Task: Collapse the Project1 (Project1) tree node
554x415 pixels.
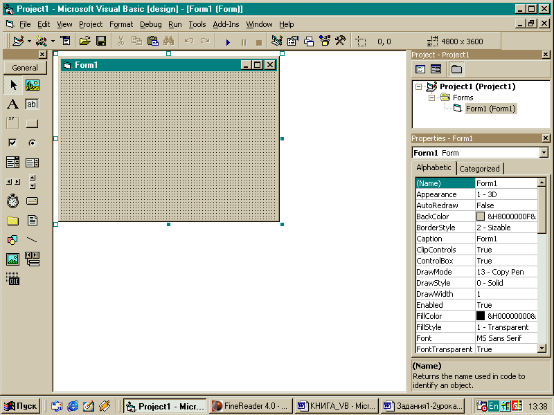Action: [x=419, y=87]
